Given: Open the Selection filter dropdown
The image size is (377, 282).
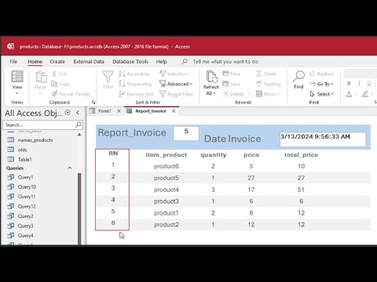Looking at the screenshot, I should [175, 74].
